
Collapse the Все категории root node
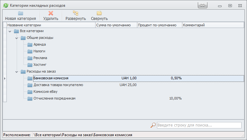10,31
